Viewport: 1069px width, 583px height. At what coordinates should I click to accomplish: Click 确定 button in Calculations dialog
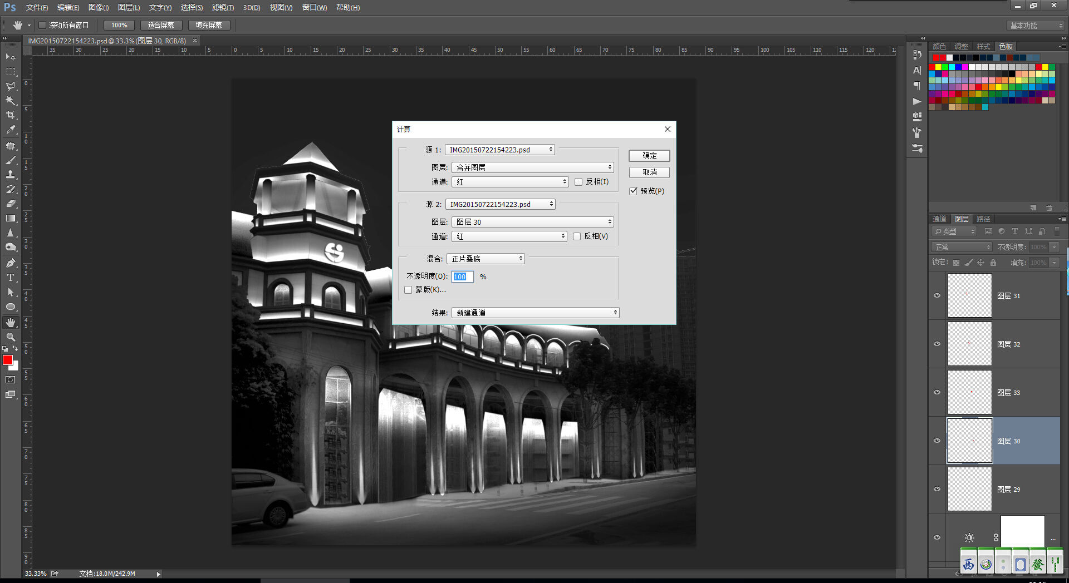[649, 156]
